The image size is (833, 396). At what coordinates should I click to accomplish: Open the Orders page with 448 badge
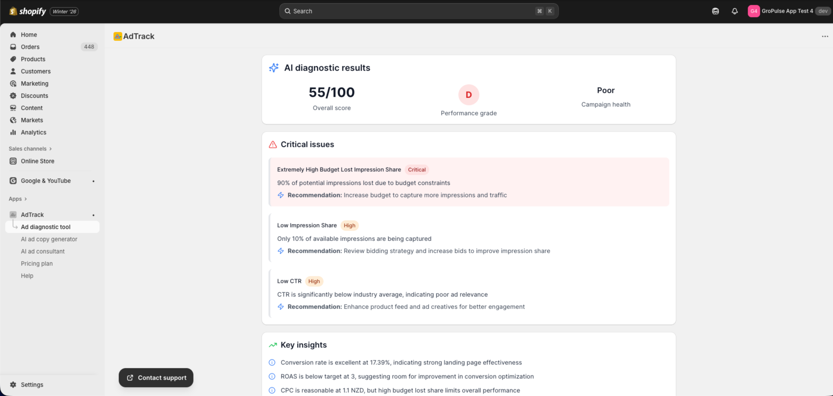pos(30,47)
